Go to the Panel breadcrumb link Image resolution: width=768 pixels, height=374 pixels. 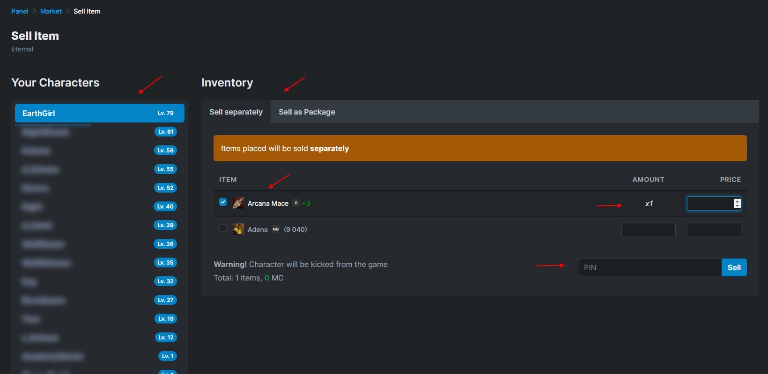click(x=20, y=11)
